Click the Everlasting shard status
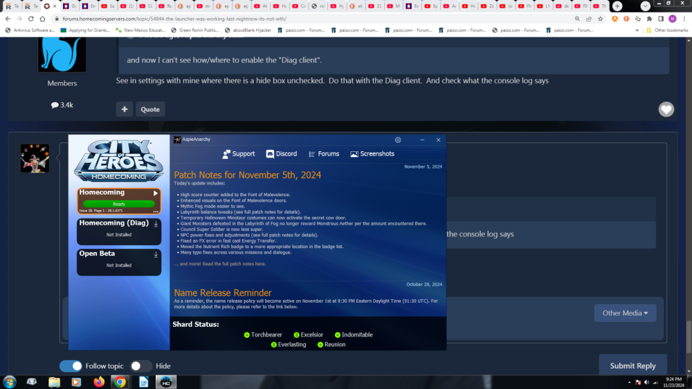The image size is (692, 389). click(x=288, y=345)
